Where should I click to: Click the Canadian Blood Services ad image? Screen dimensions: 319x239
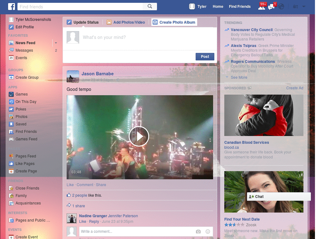pos(264,115)
